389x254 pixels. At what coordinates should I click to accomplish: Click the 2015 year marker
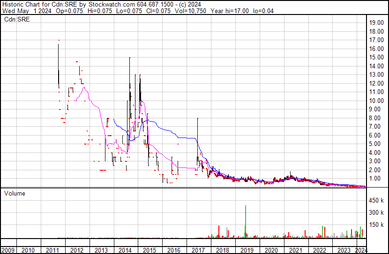click(x=150, y=250)
